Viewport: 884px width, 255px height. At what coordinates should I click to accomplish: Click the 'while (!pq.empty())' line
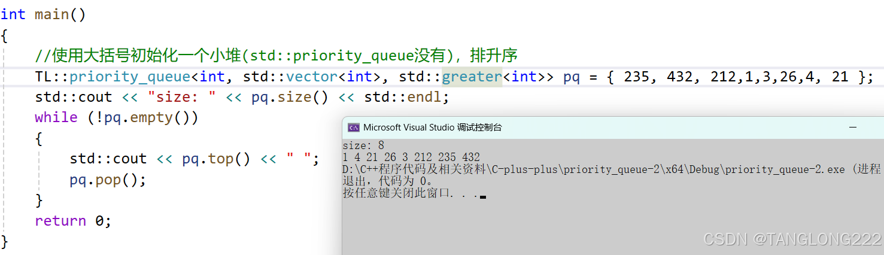116,117
